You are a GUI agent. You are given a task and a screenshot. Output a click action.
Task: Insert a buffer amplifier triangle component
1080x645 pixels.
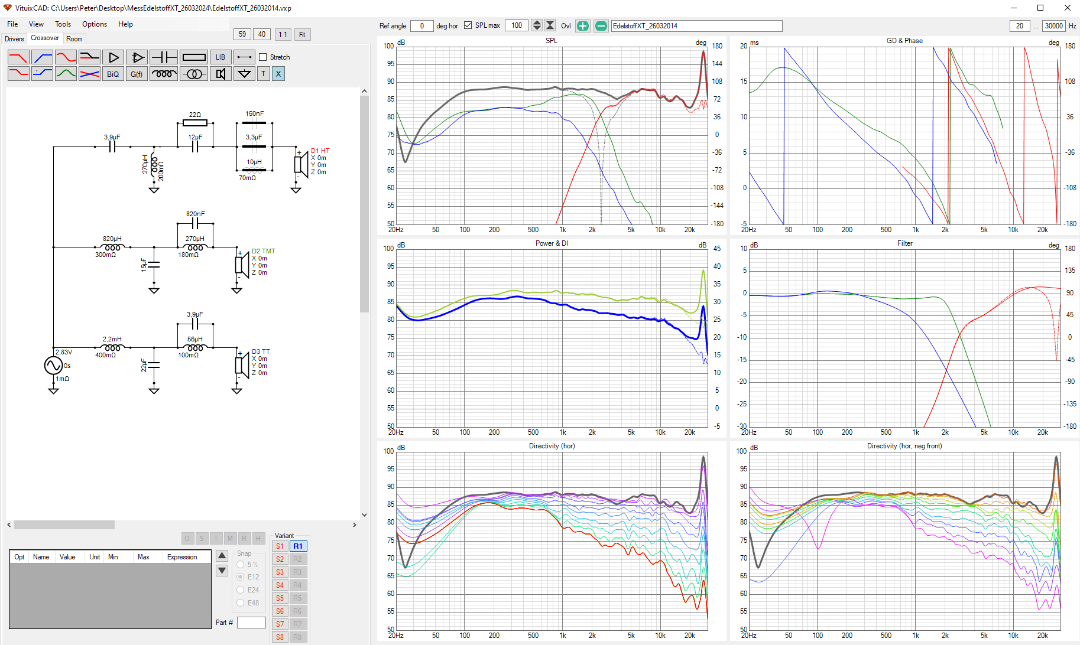coord(113,57)
